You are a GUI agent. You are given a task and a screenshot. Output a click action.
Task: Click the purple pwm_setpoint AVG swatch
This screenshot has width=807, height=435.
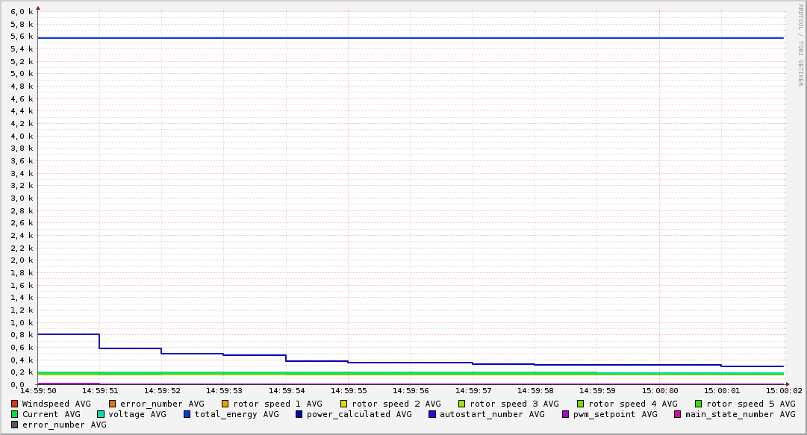(565, 414)
